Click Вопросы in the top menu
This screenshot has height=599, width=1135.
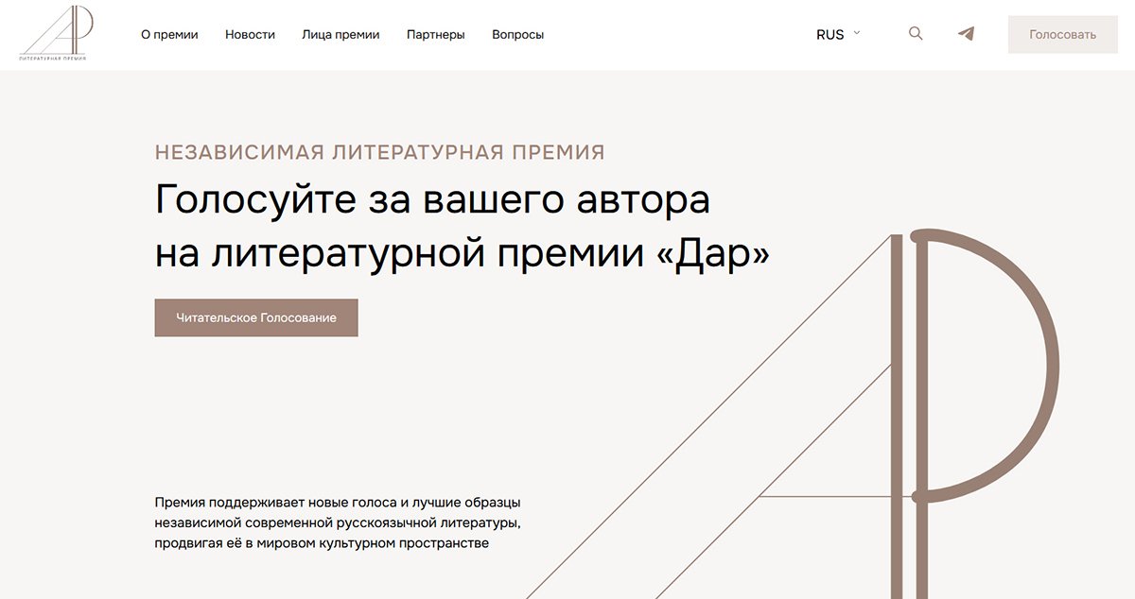[517, 34]
